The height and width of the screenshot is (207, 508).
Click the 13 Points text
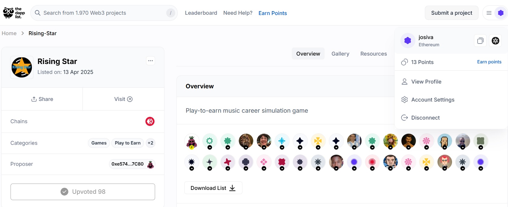pyautogui.click(x=422, y=62)
